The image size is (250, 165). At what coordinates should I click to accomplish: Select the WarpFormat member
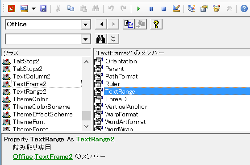pyautogui.click(x=121, y=114)
